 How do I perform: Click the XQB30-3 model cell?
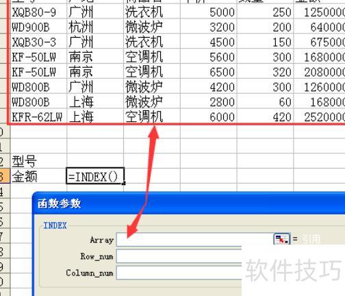(x=38, y=42)
